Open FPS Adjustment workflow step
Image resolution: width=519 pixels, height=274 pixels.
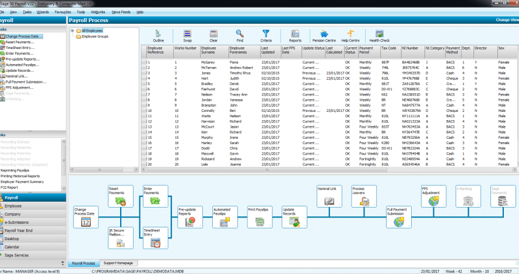(433, 196)
